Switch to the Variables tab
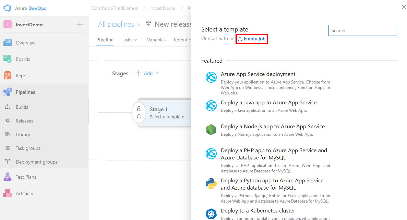 pos(156,40)
